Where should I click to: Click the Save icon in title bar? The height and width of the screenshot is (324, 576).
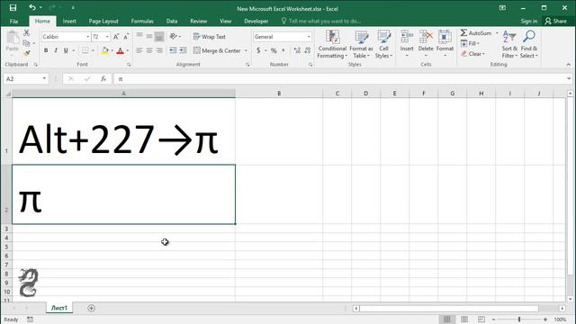[x=13, y=8]
